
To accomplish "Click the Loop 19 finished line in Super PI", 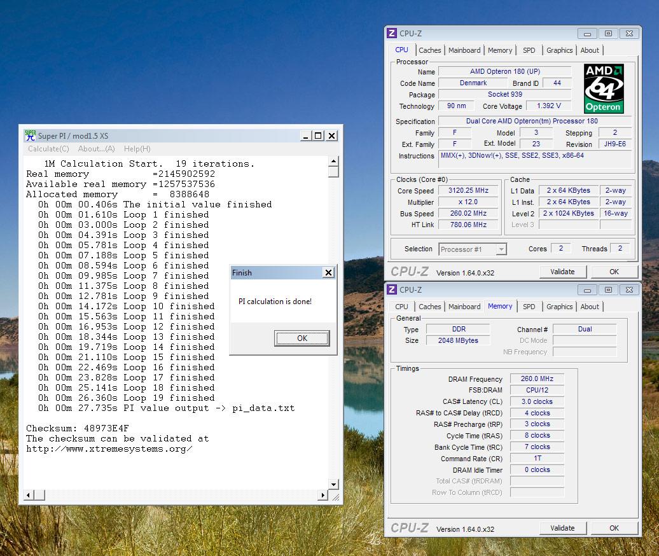I will point(126,398).
